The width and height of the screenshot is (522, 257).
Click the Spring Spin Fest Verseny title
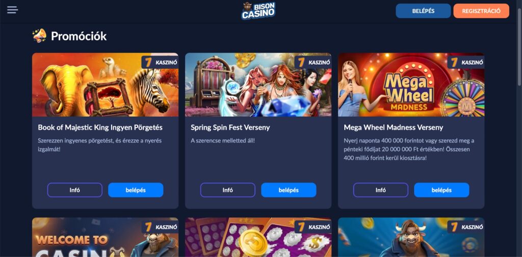click(230, 127)
